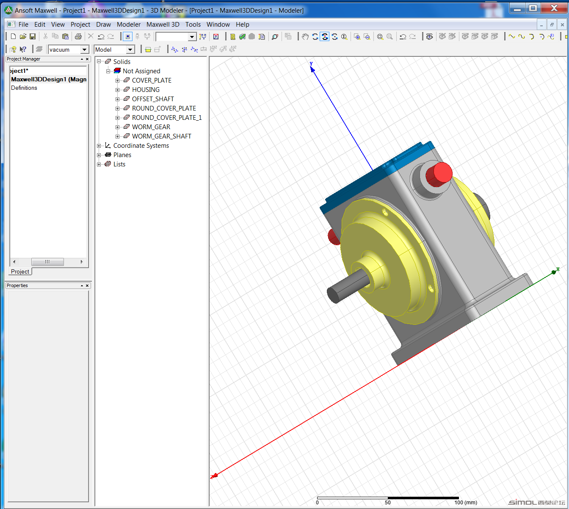
Task: Close the Properties panel
Action: [x=88, y=286]
